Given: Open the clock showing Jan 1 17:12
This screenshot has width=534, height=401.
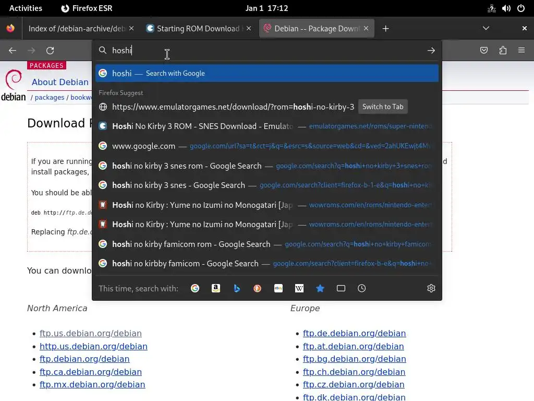Looking at the screenshot, I should click(266, 8).
